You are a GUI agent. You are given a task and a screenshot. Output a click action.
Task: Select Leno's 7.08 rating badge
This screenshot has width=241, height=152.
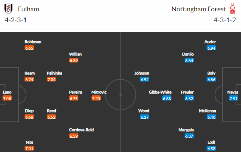(7, 98)
